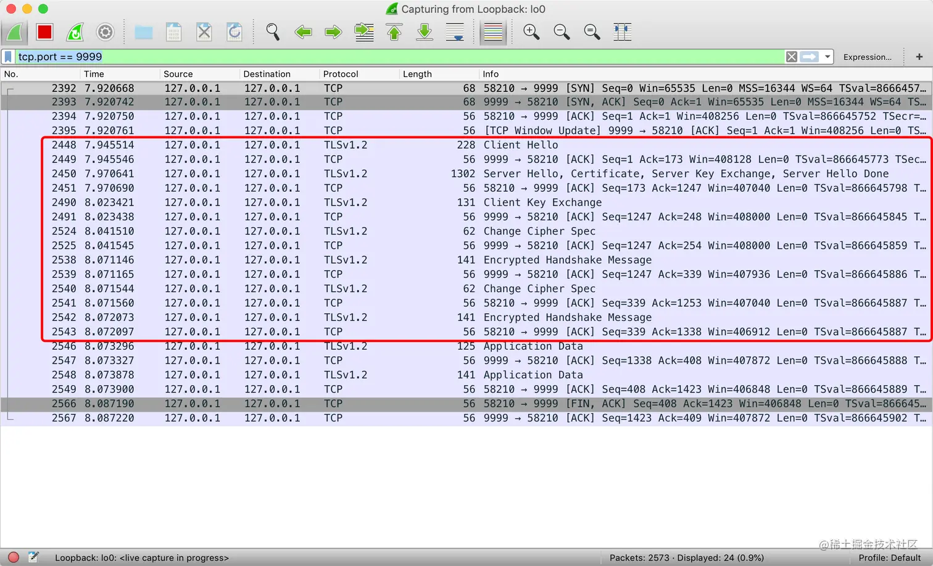
Task: Select packet 2525 ACK row
Action: click(x=466, y=246)
